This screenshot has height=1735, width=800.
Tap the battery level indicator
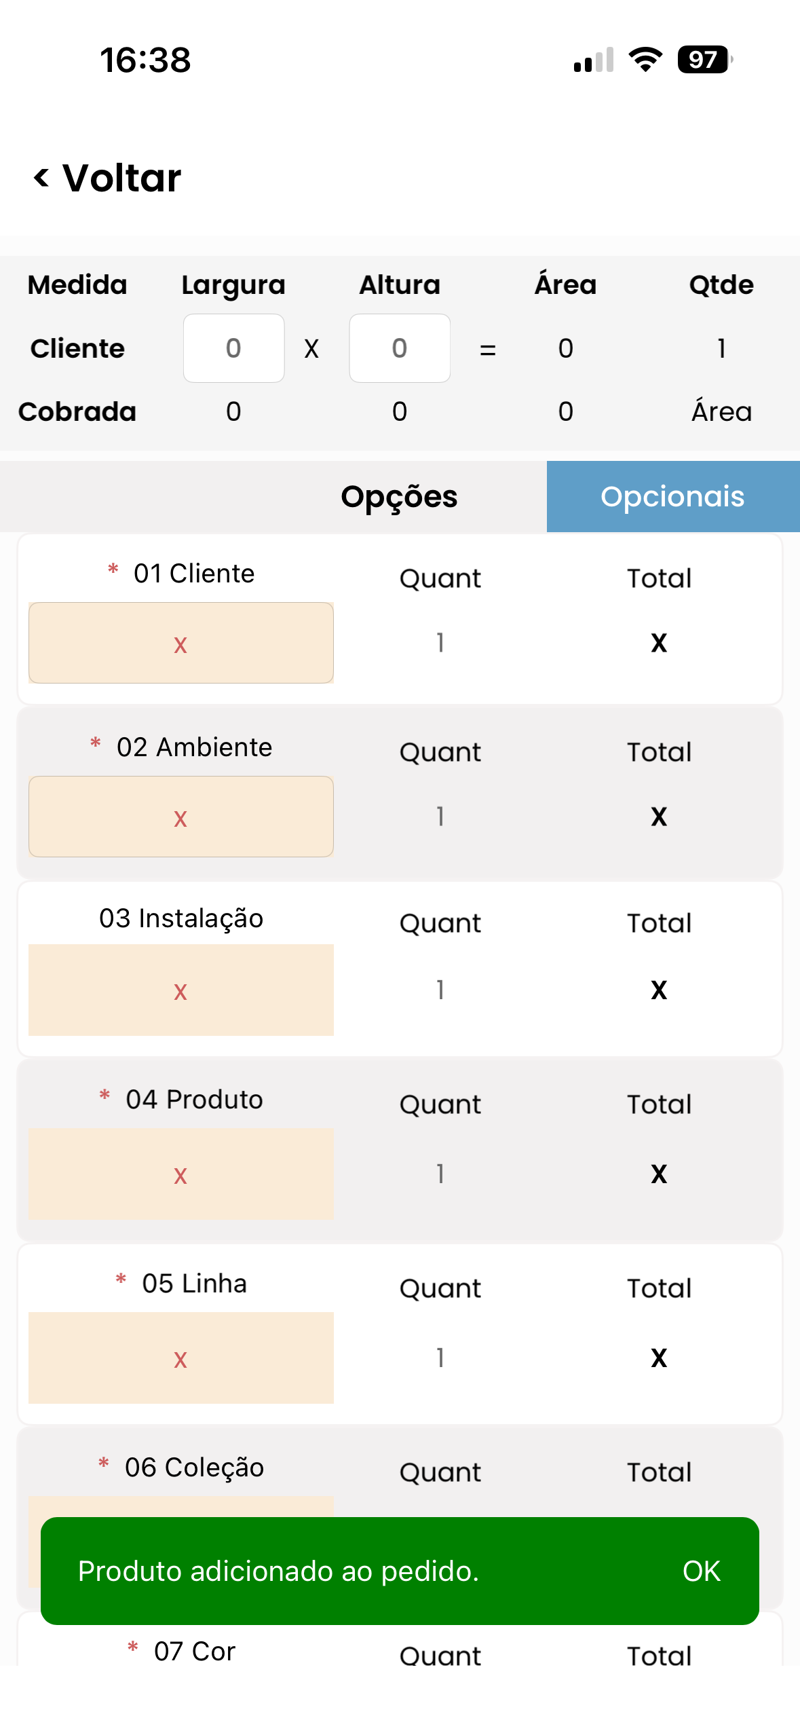(x=704, y=60)
